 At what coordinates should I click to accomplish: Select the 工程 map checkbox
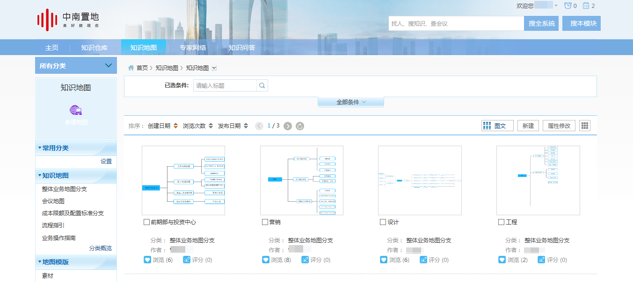(502, 222)
